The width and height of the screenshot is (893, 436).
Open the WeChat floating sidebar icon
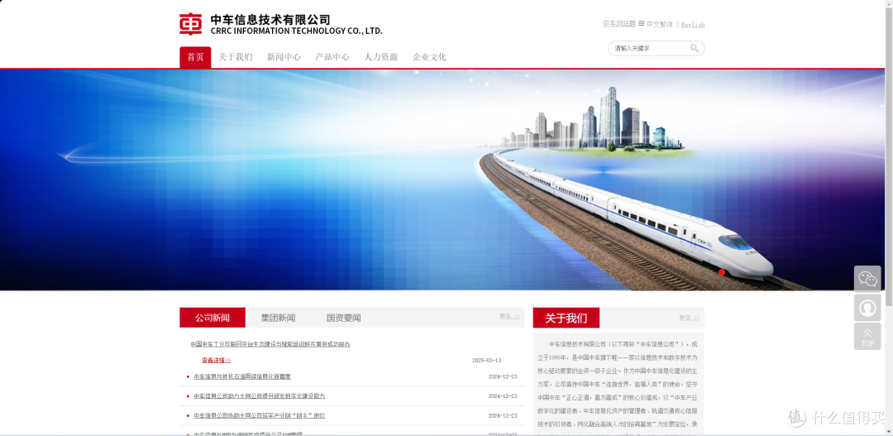[x=867, y=279]
